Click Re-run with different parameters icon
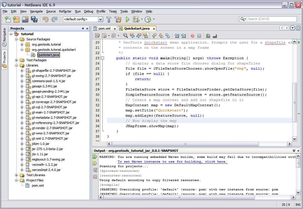303x209 pixels. tap(95, 163)
